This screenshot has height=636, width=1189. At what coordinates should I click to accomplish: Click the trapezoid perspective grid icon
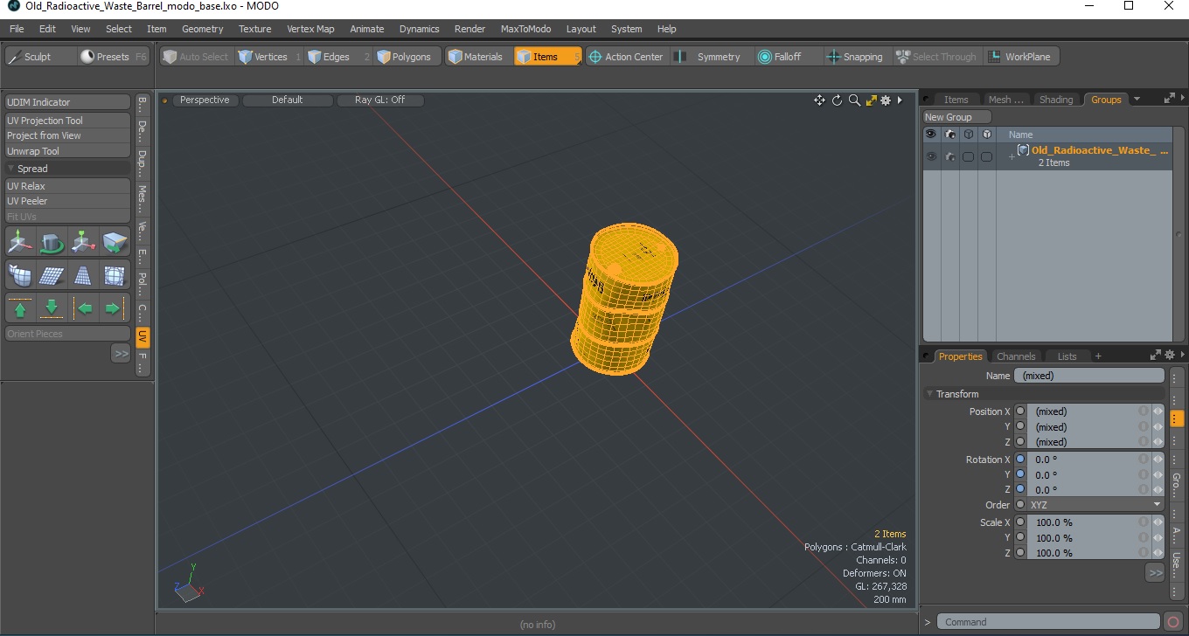tap(83, 275)
